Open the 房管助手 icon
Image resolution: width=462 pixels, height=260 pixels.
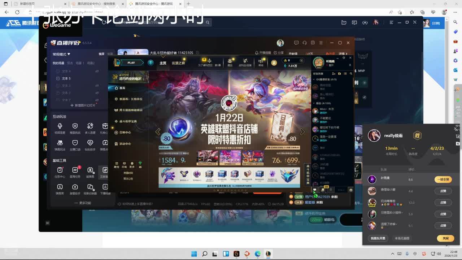tap(75, 187)
